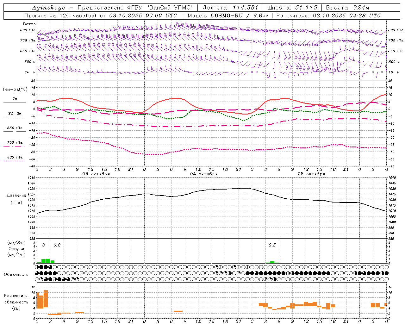
Task: Select the (гПа) pressure unit label
Action: click(x=16, y=203)
